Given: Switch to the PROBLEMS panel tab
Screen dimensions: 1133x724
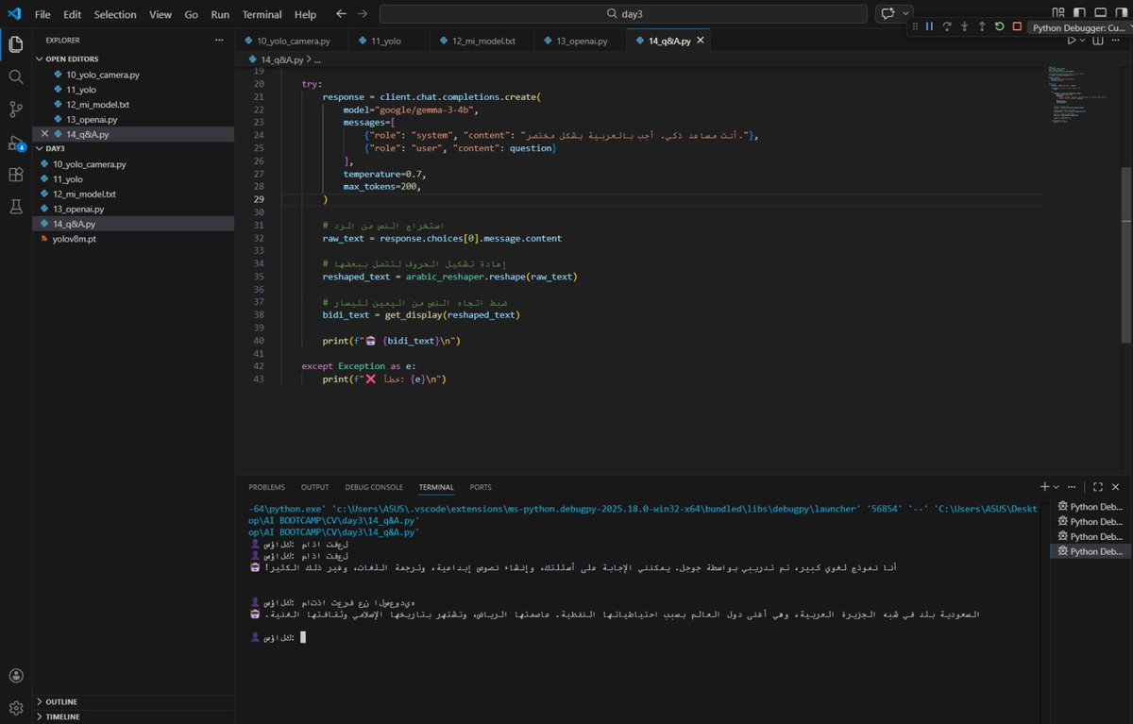Looking at the screenshot, I should pos(266,487).
